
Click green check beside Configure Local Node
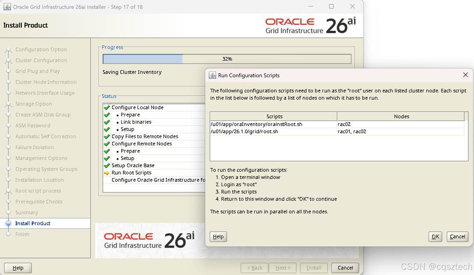107,107
